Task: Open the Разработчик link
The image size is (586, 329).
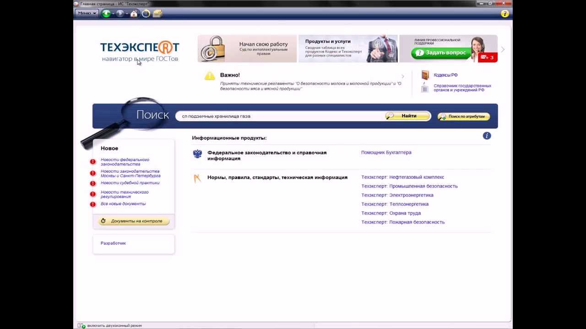Action: [113, 243]
